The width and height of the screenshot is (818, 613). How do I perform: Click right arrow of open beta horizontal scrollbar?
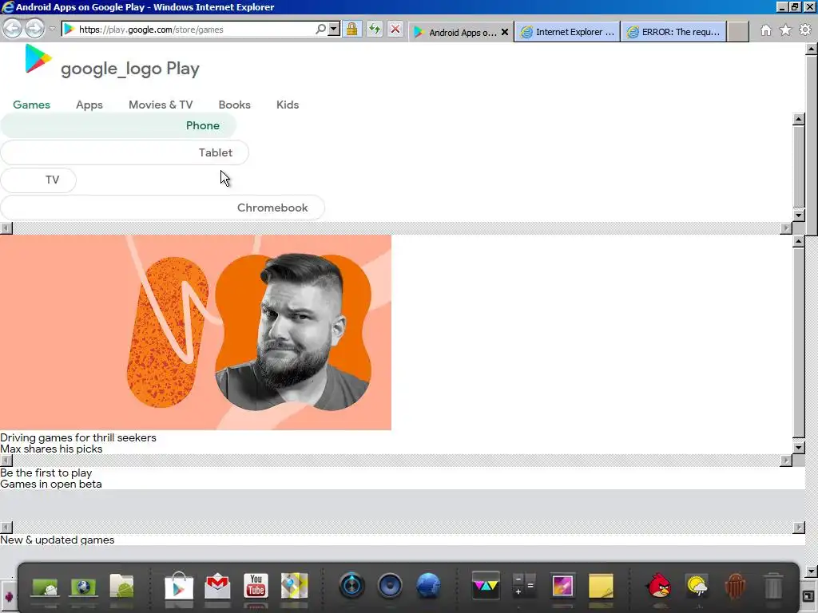798,528
